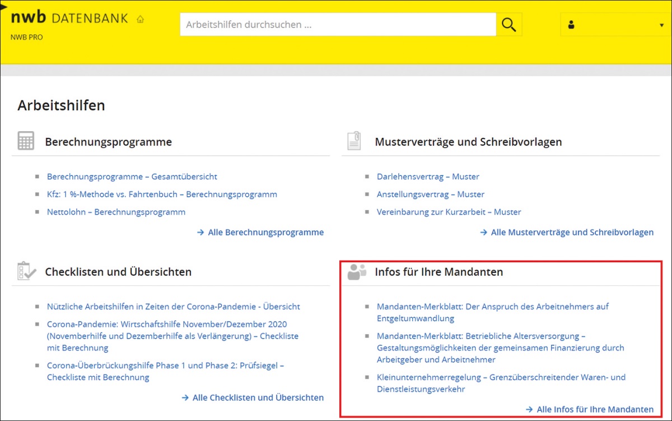Click the nwb Datenbank logo

[68, 18]
